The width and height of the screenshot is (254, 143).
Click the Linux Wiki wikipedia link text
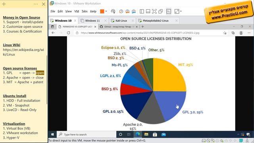tap(23, 52)
